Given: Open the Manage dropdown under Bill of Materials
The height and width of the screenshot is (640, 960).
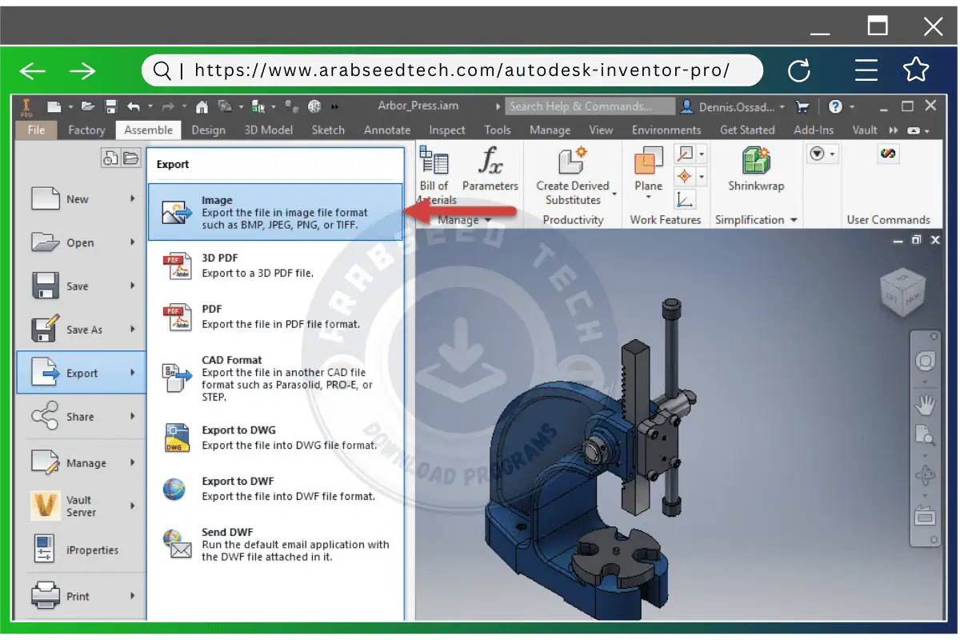Looking at the screenshot, I should (462, 219).
